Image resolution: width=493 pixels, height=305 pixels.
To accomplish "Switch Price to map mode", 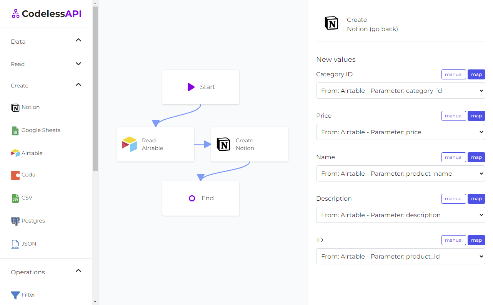I will [476, 116].
